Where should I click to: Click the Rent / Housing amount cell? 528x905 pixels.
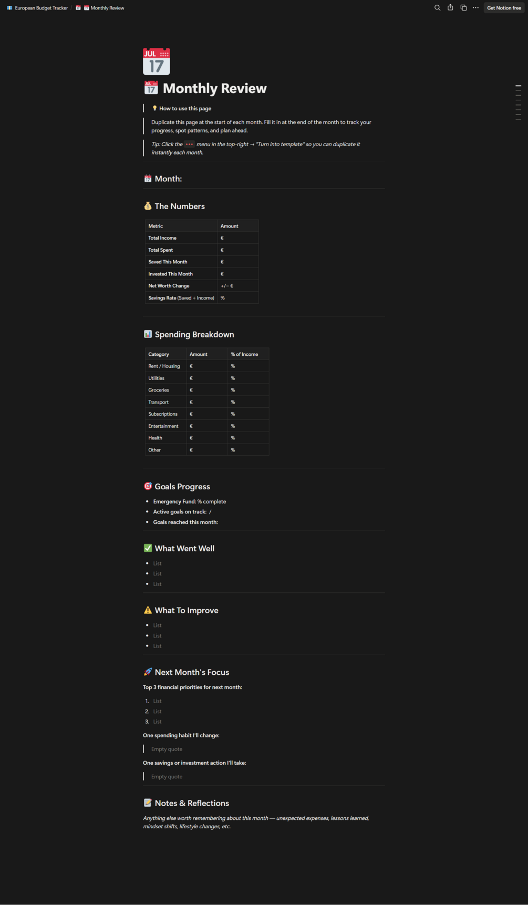pyautogui.click(x=207, y=366)
